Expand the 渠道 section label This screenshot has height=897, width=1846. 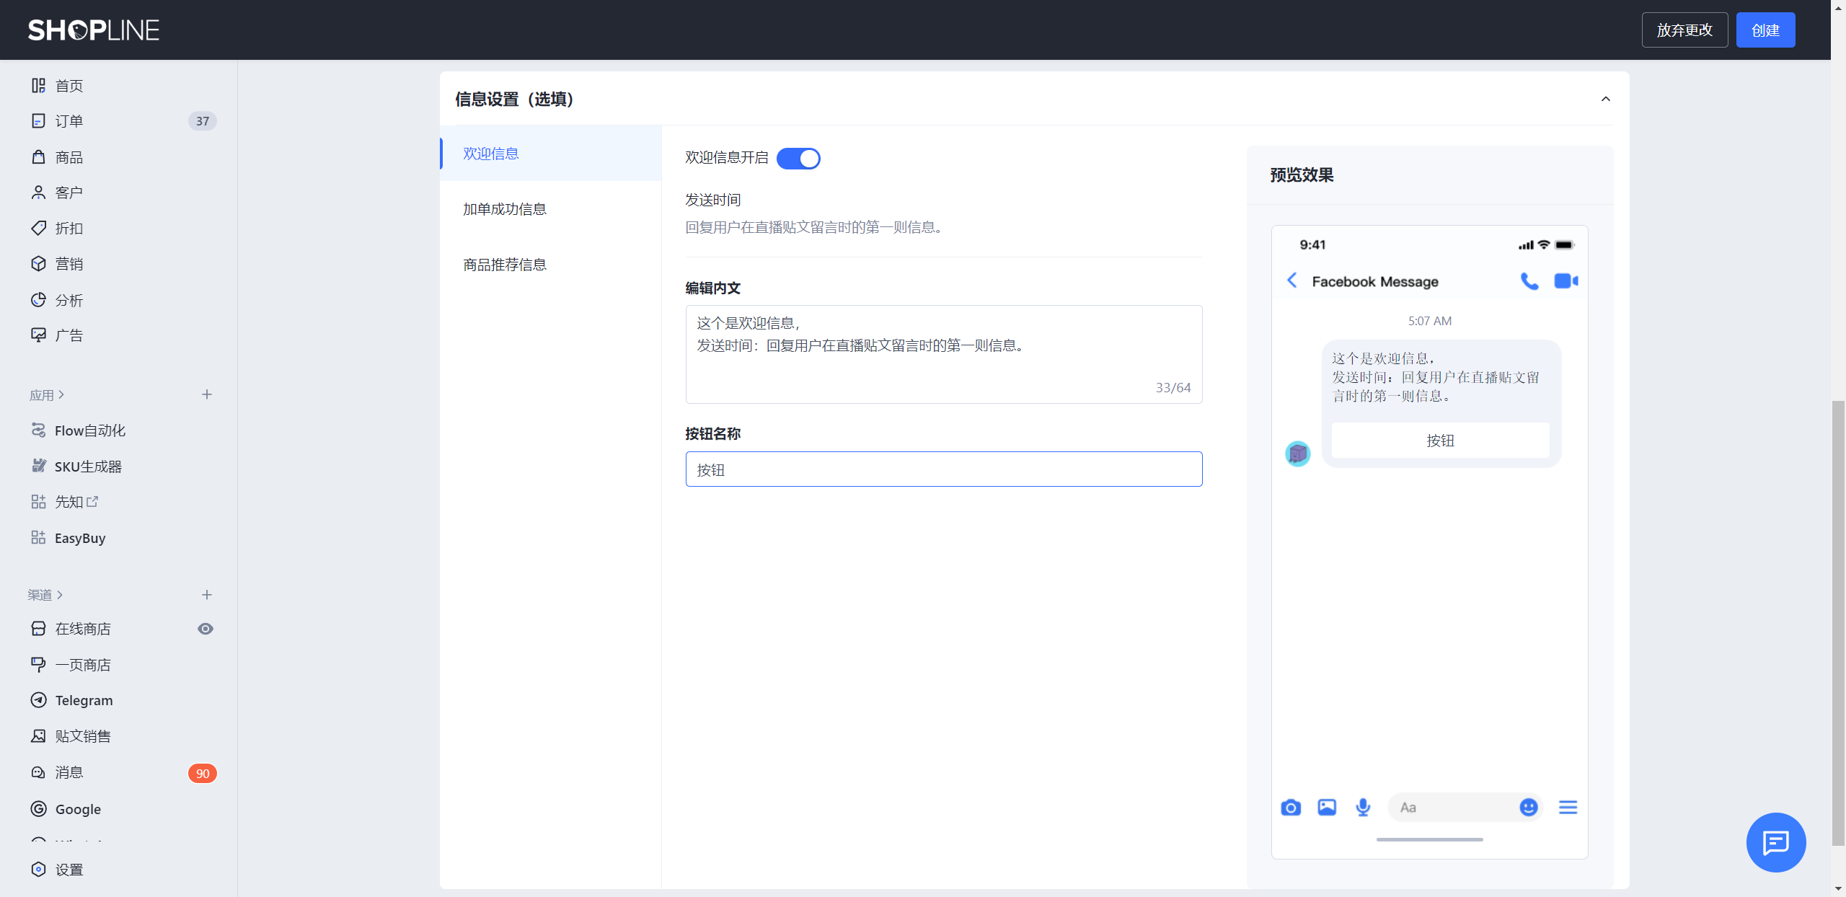[x=45, y=595]
